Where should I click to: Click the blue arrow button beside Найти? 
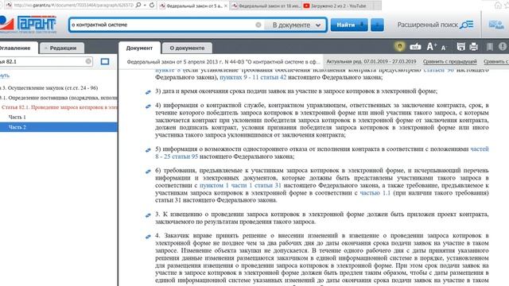(x=377, y=25)
